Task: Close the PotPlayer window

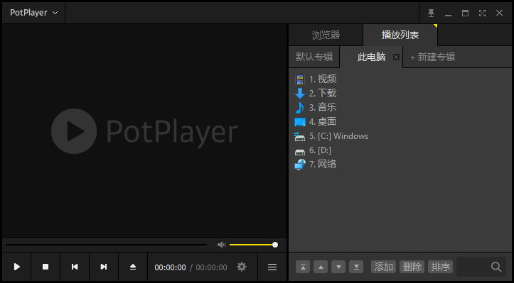Action: point(499,13)
